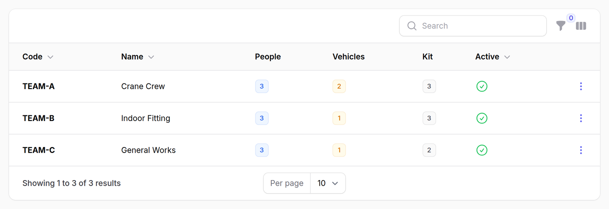
Task: Click Vehicles badge 1 for Indoor Fitting
Action: (339, 118)
